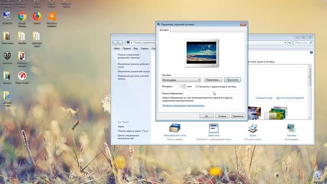Viewport: 327px width, 184px height.
Task: Click 'Панель управления - домашняя страница' link
Action: [129, 56]
